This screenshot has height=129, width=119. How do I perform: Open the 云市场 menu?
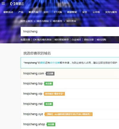[96, 12]
